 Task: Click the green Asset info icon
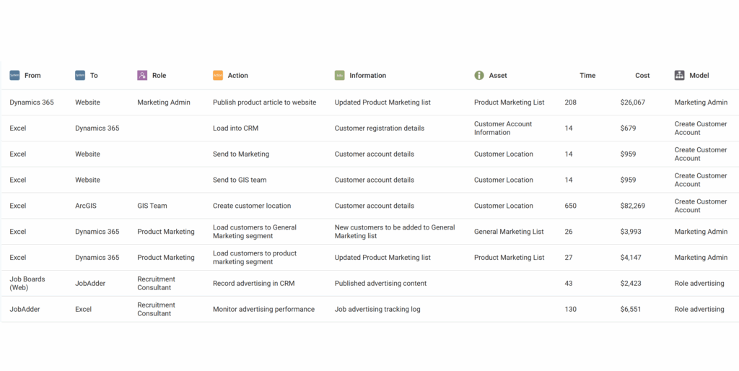click(x=479, y=75)
